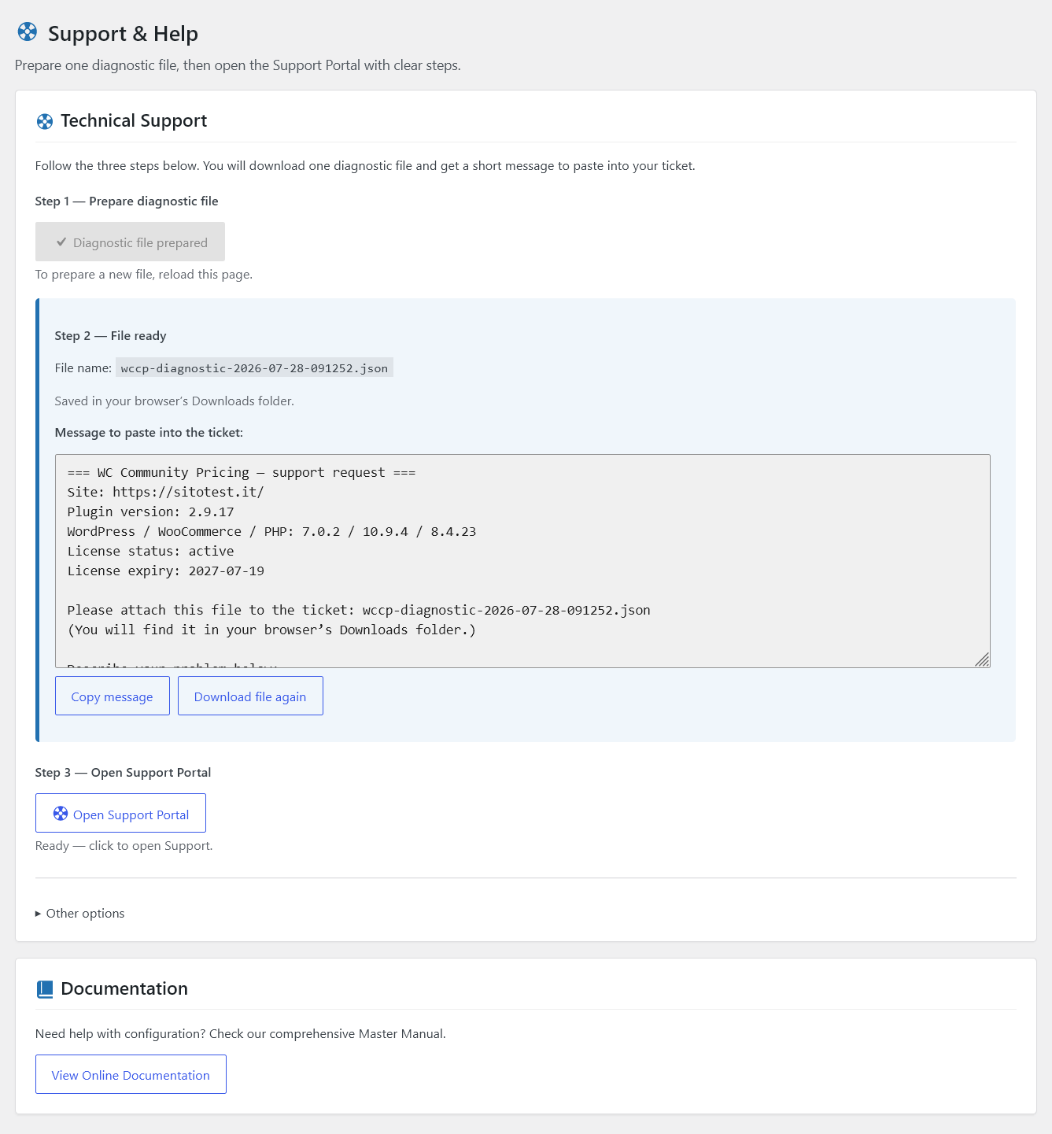
Task: Click the Plugin version line in textarea
Action: [151, 512]
